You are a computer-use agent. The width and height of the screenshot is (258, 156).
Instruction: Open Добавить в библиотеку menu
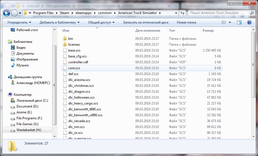[x=60, y=22]
